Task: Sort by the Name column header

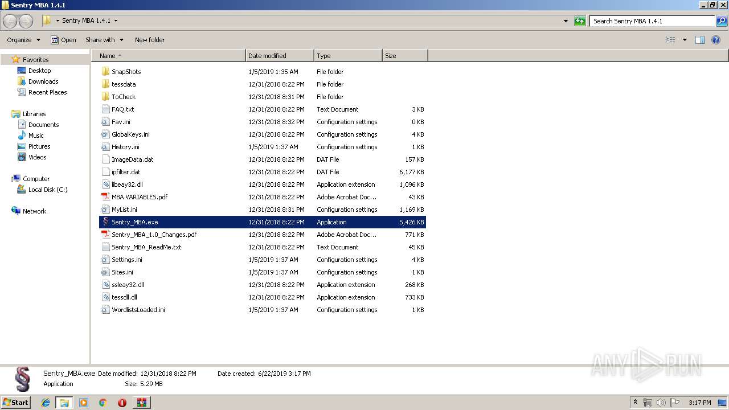Action: coord(169,56)
